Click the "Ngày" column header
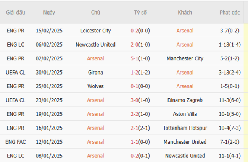The height and width of the screenshot is (162, 248). point(49,12)
